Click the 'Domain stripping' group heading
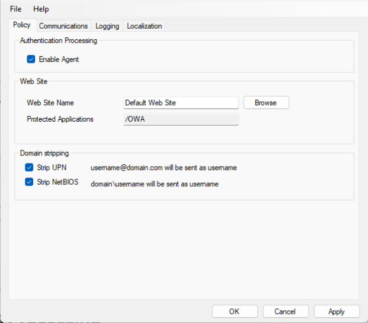Screen dimensions: 368x323 [x=44, y=153]
